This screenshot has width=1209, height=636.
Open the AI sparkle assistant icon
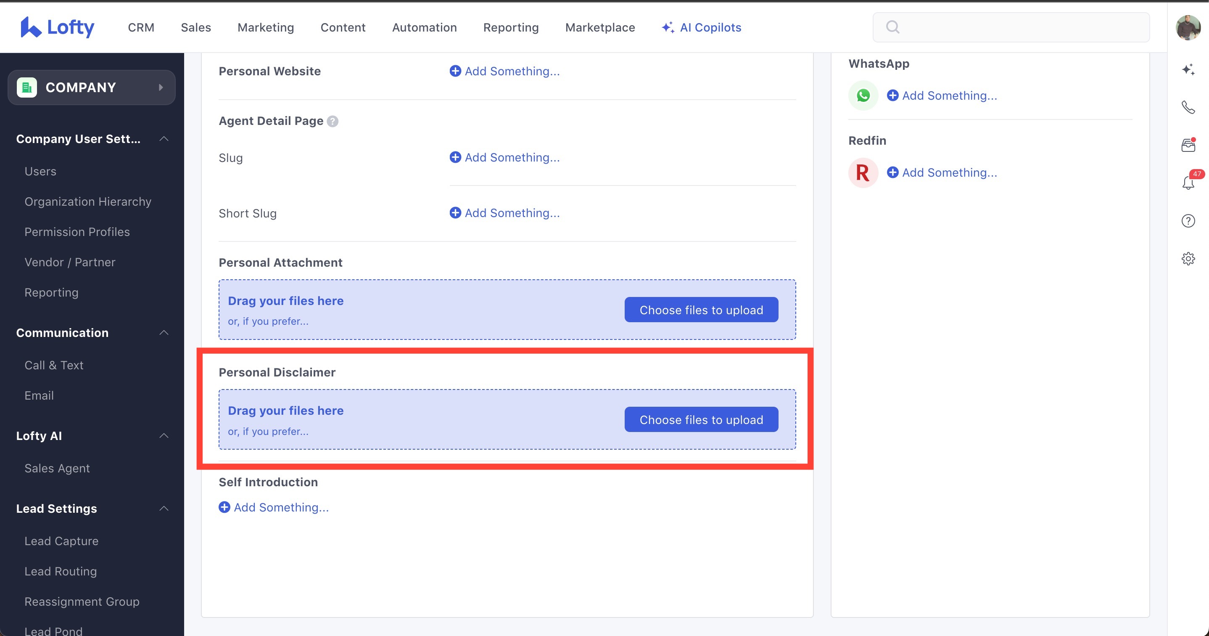pos(1188,69)
